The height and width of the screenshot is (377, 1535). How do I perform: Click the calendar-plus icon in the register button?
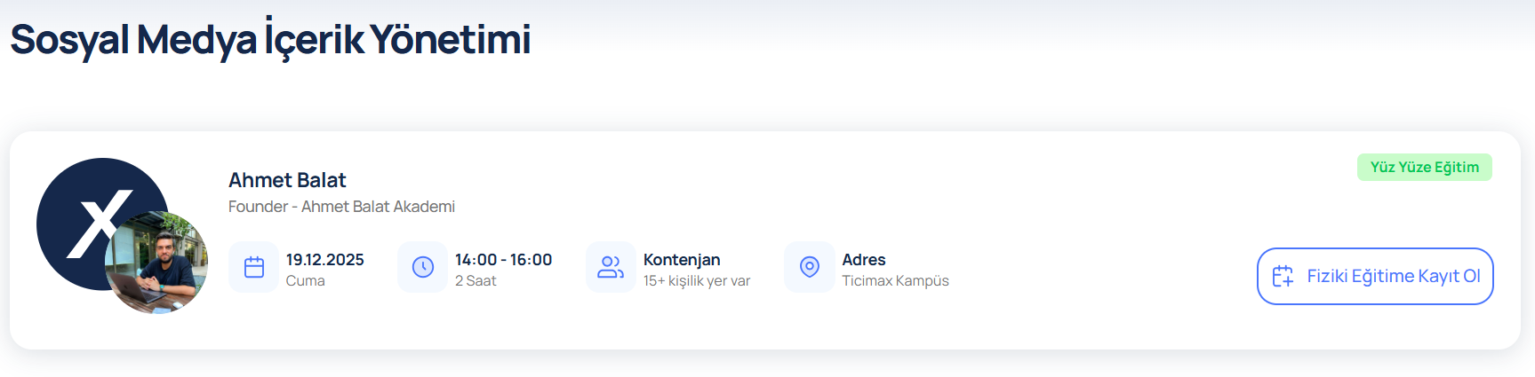[1283, 277]
